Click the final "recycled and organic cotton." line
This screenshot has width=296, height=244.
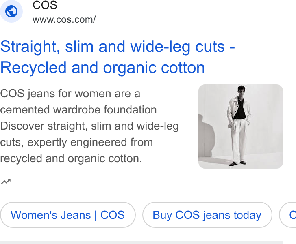pos(71,158)
